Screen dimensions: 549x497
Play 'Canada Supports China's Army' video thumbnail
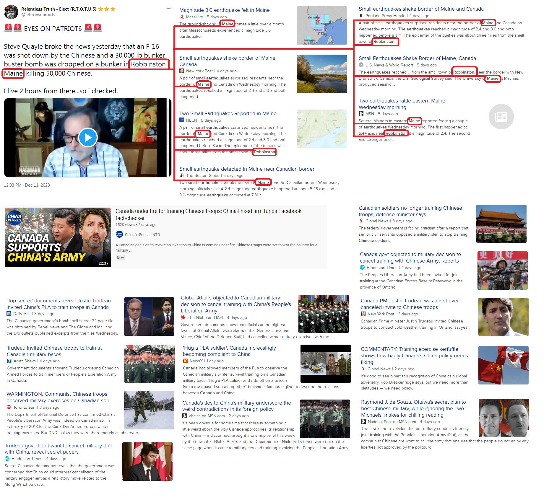58,237
